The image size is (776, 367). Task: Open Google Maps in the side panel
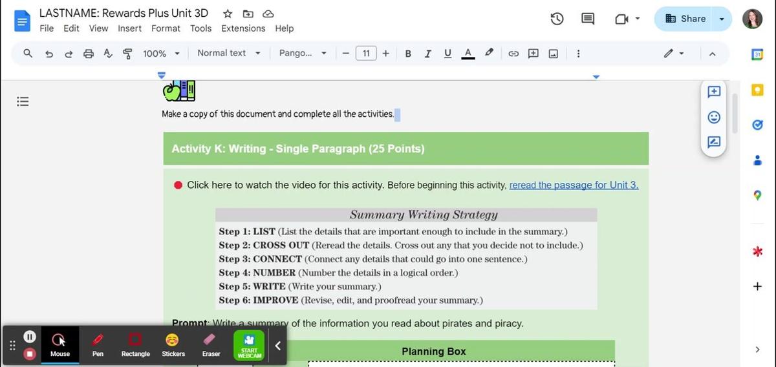click(757, 195)
